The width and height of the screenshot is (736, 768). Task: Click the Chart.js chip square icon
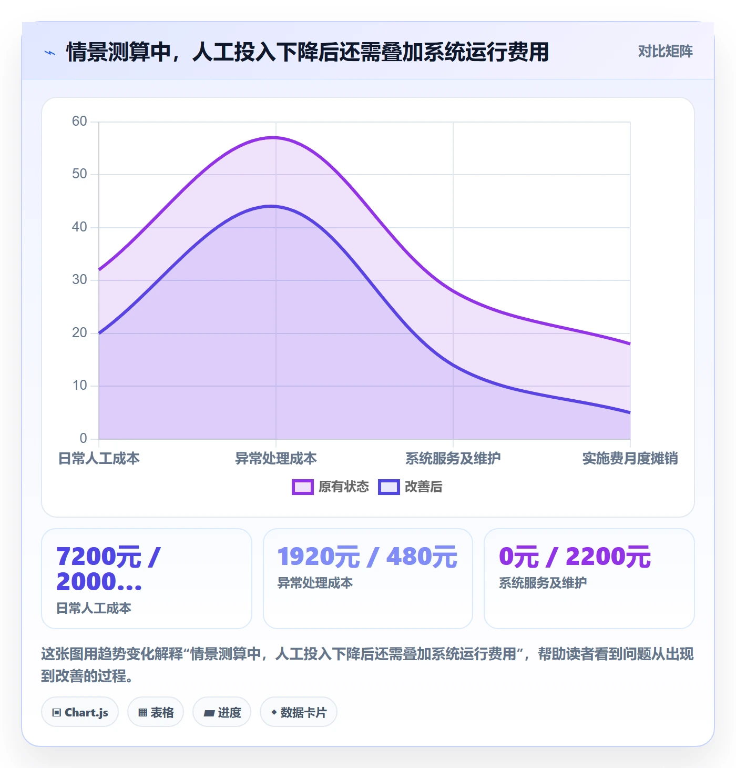pos(57,713)
